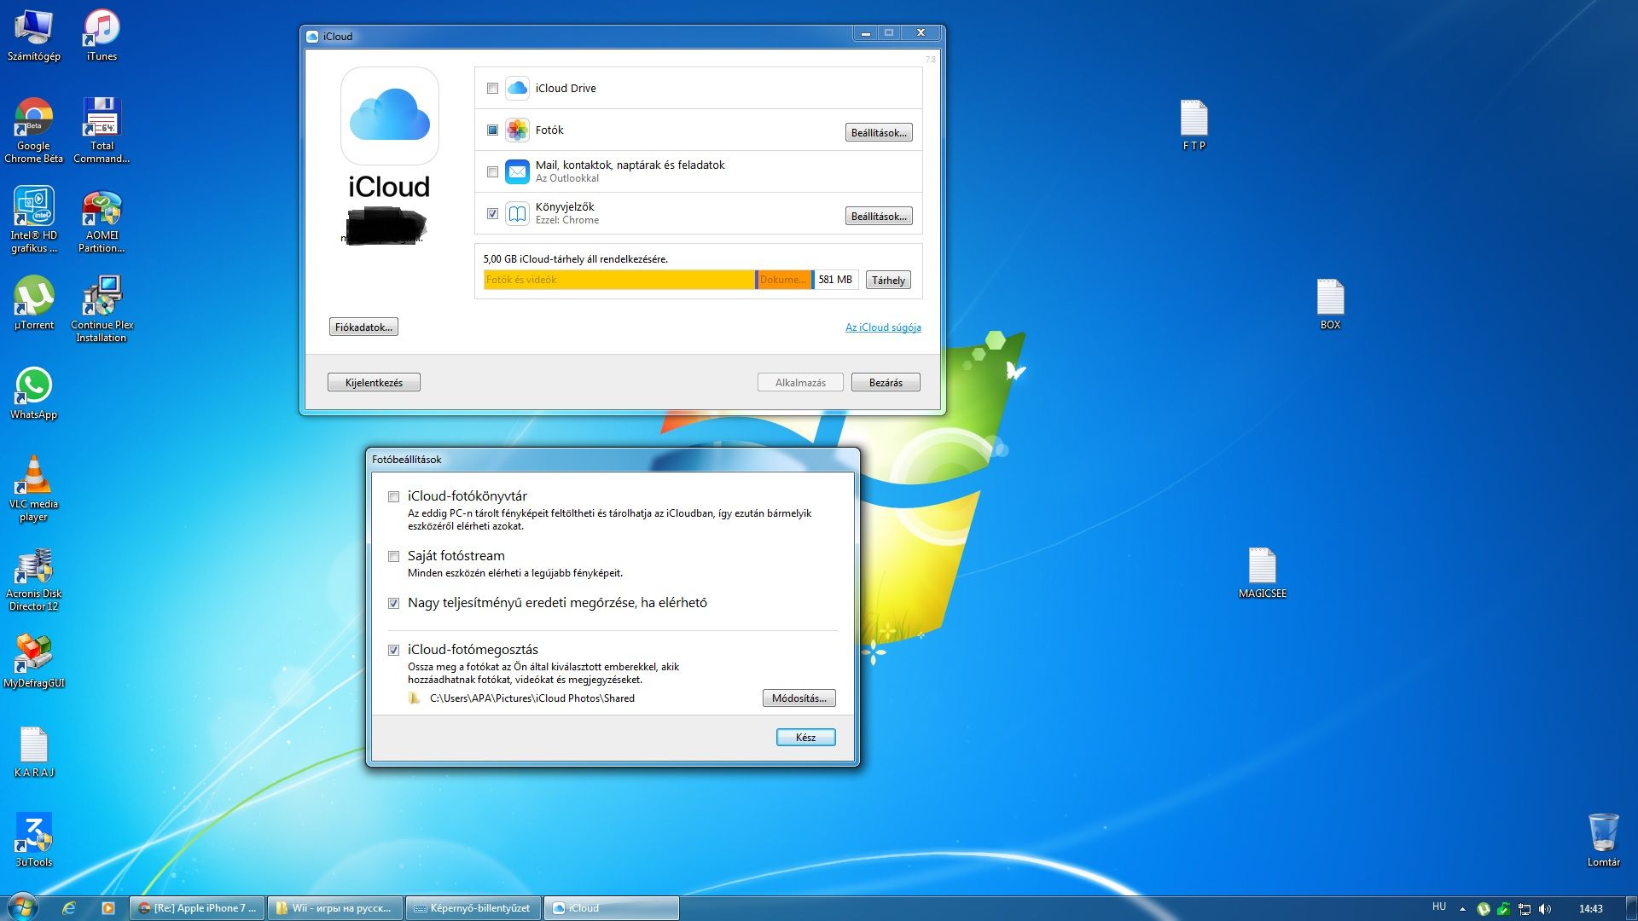Click the volume speaker tray icon
1638x921 pixels.
[1545, 909]
